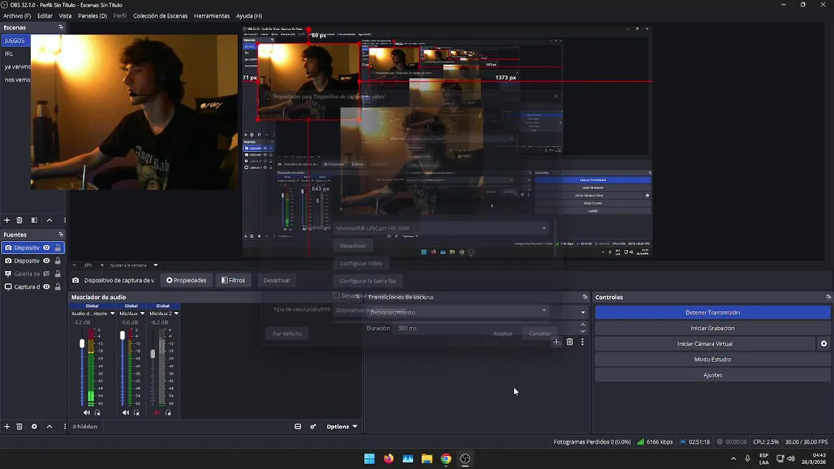Enable Modo Estudio
This screenshot has width=834, height=469.
[712, 360]
